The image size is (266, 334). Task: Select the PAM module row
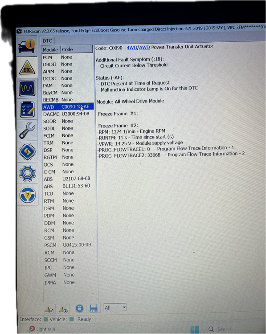point(68,86)
